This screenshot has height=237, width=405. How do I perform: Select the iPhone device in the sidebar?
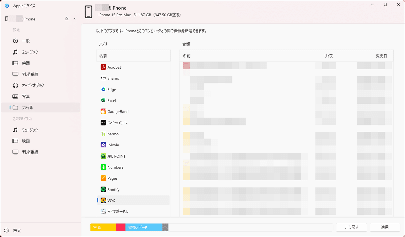40,19
